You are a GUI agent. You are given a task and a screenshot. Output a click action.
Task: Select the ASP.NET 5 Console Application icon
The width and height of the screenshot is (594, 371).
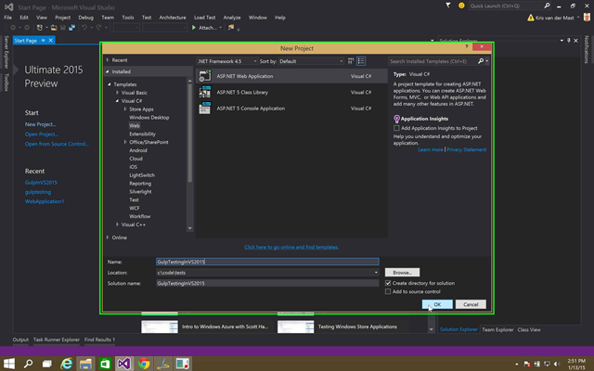[206, 108]
